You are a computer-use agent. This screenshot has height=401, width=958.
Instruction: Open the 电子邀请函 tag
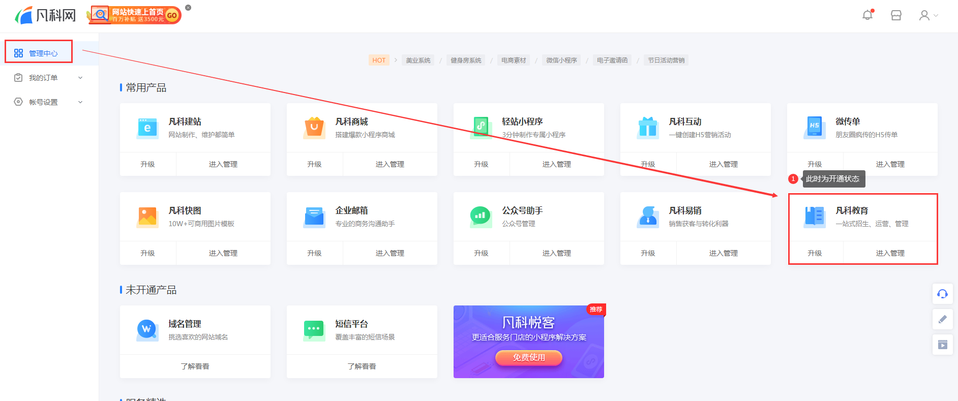[612, 60]
